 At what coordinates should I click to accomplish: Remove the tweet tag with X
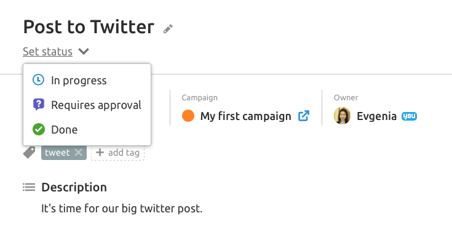[79, 153]
